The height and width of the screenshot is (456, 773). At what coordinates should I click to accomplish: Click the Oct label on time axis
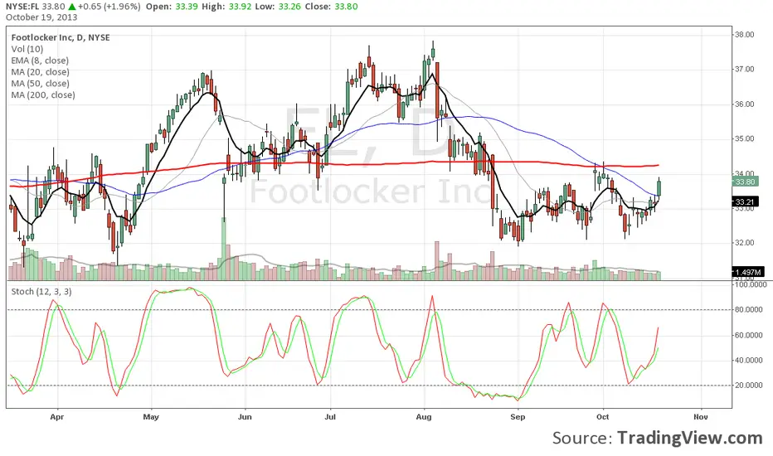[602, 417]
